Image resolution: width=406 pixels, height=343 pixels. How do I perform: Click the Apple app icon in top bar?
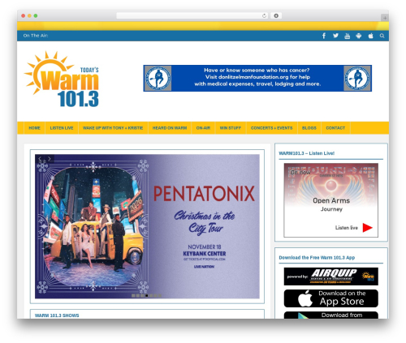(370, 36)
